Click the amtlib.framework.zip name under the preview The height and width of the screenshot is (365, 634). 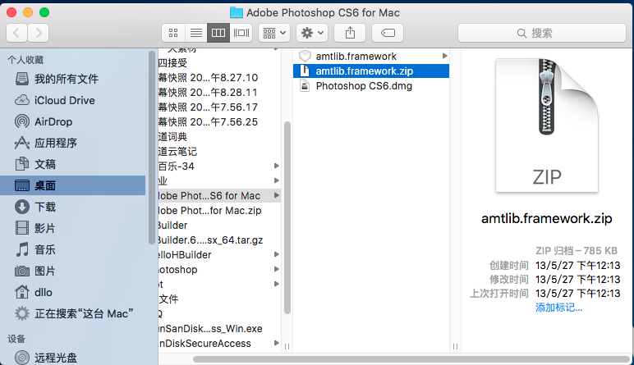point(547,218)
